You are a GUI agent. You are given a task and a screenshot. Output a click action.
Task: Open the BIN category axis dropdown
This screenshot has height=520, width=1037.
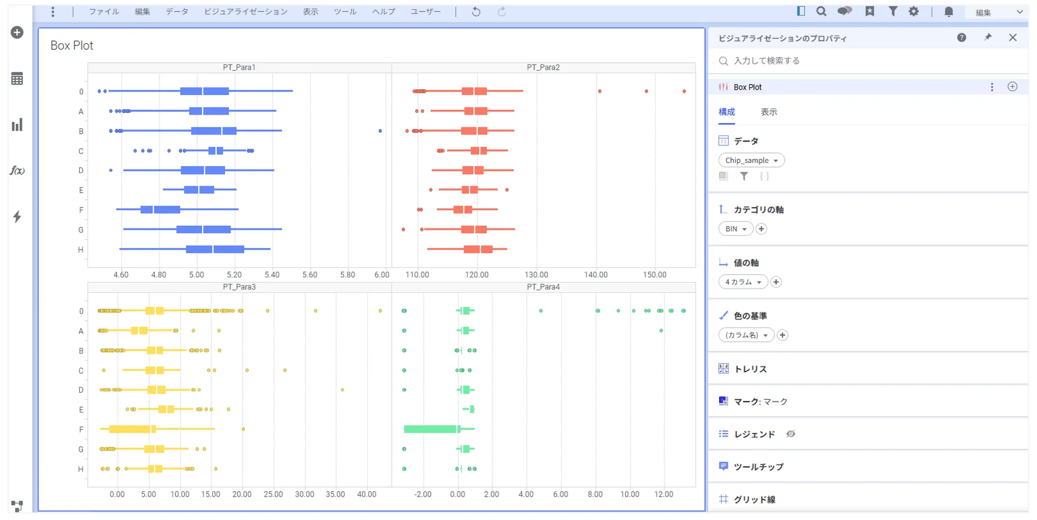pos(735,229)
